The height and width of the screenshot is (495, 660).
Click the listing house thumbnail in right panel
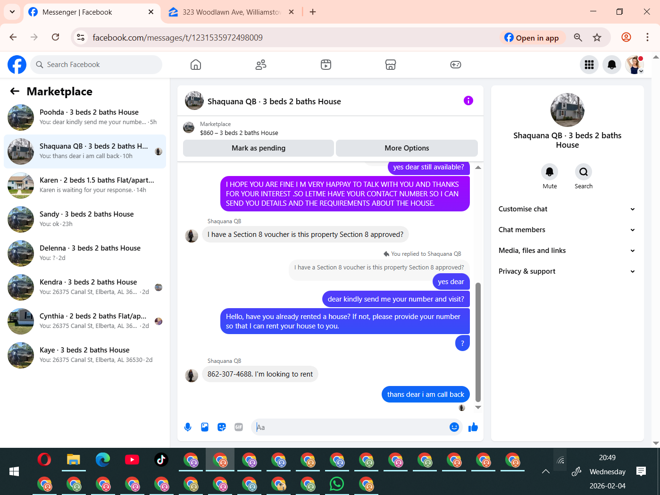pyautogui.click(x=568, y=110)
